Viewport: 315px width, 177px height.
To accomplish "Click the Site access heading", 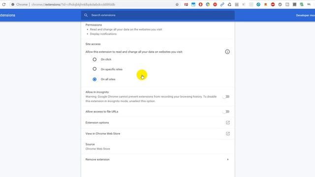I will 93,44.
